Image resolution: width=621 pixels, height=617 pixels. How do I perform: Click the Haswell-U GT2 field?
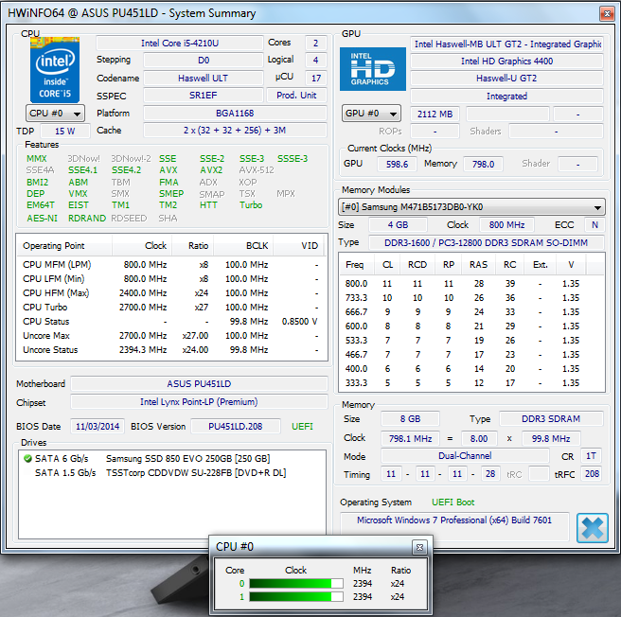click(506, 79)
